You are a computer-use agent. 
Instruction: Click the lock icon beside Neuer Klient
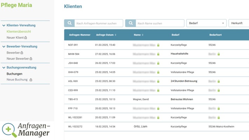point(26,38)
